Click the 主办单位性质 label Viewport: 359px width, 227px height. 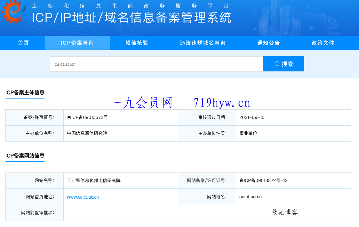click(x=212, y=134)
